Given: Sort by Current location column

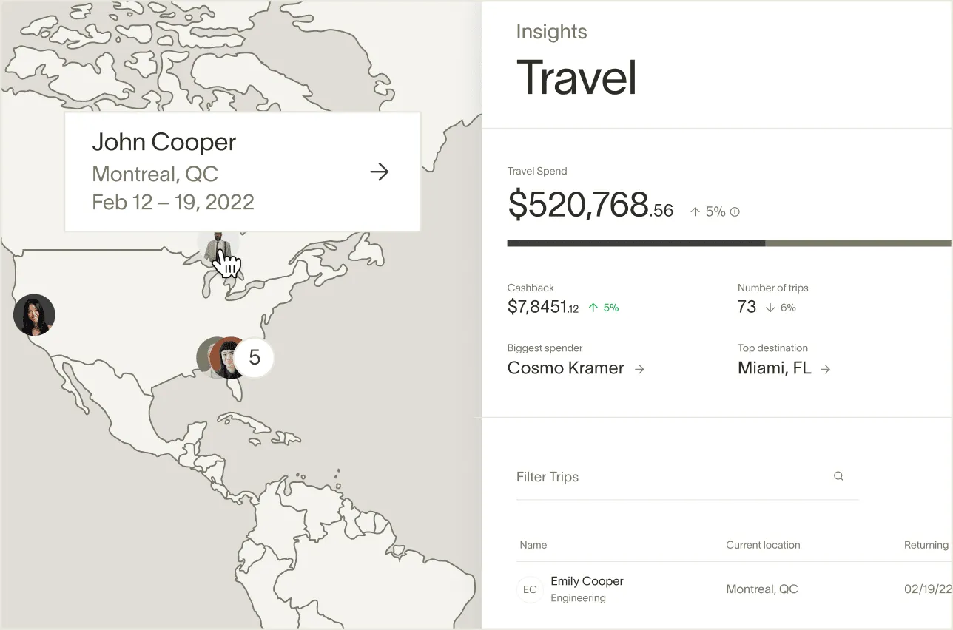Looking at the screenshot, I should click(763, 545).
